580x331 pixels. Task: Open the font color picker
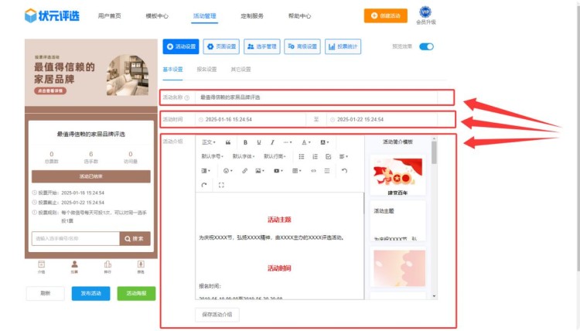coord(306,142)
